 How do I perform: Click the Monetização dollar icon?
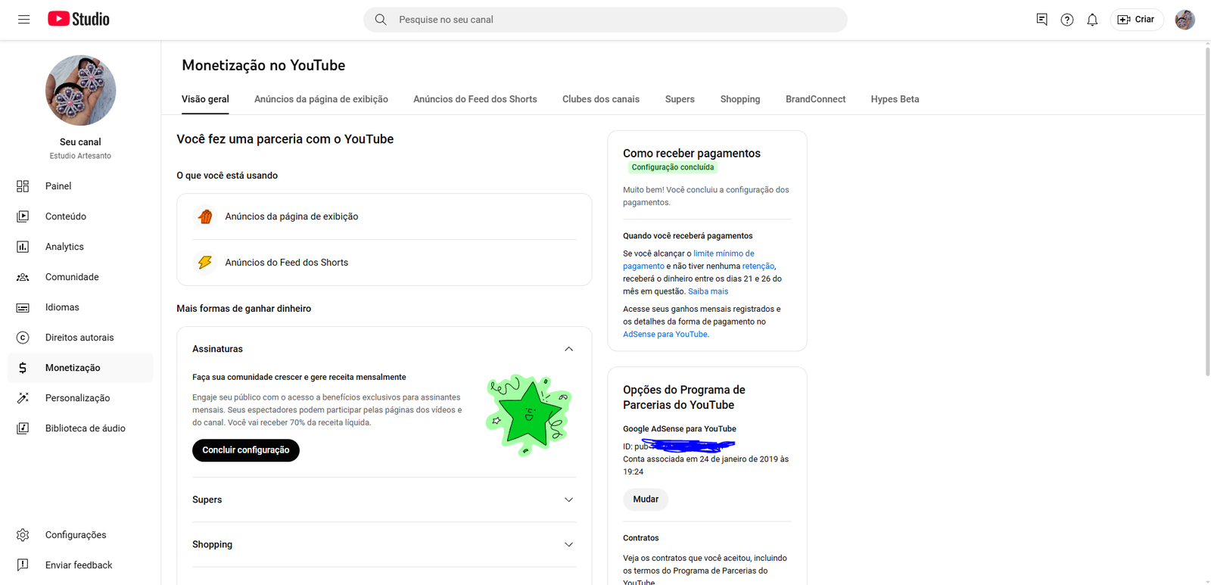[x=23, y=368]
